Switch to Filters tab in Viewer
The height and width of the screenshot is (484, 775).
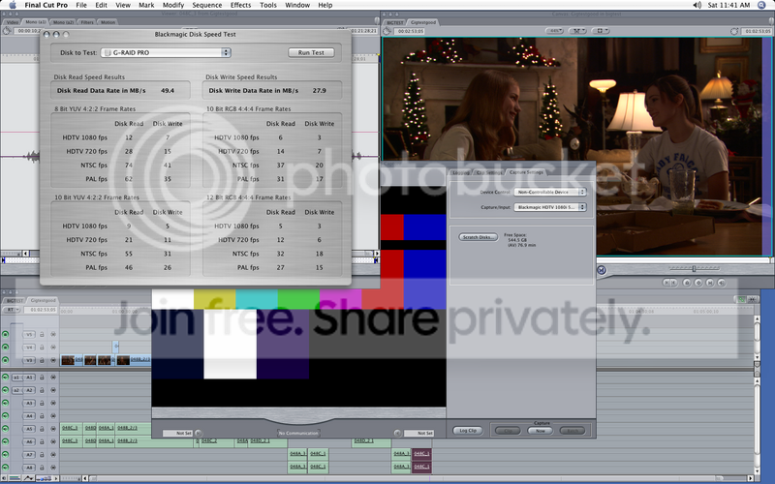(x=87, y=22)
